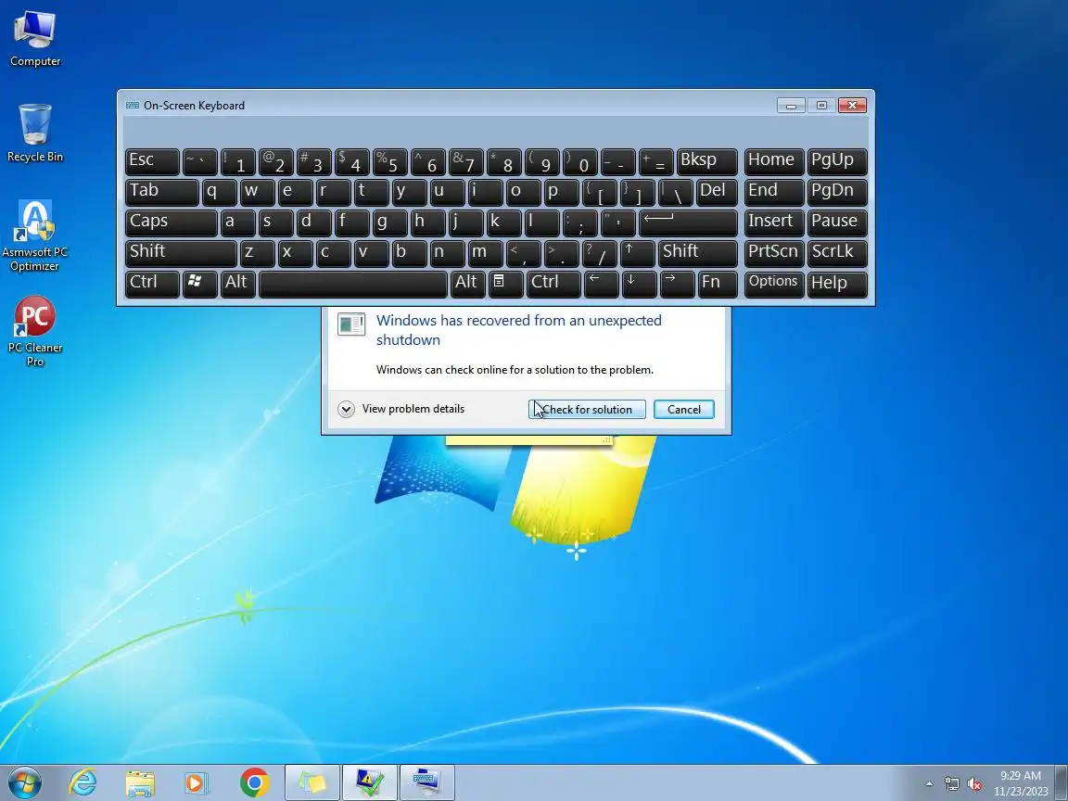Toggle the ScrLk key
The image size is (1068, 801).
[837, 253]
